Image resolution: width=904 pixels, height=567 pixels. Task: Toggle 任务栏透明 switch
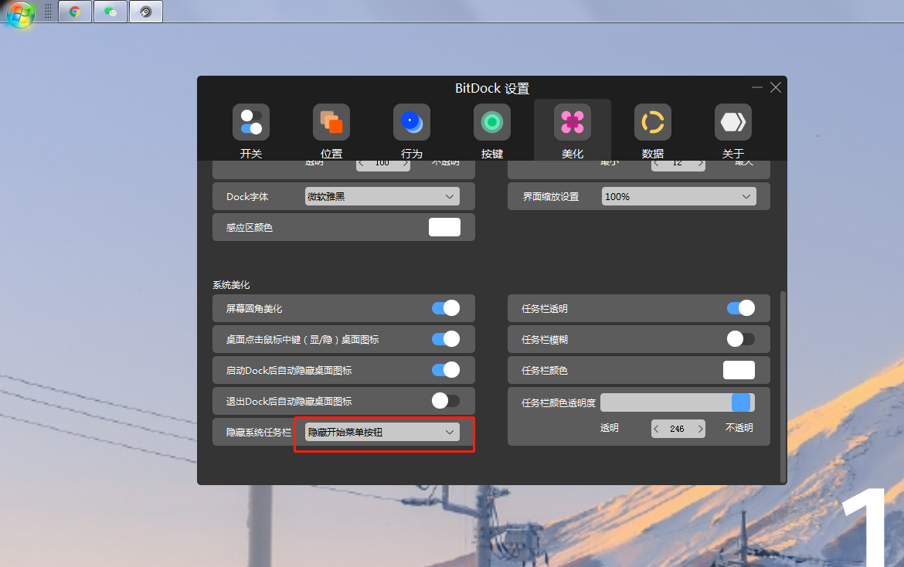click(x=741, y=308)
